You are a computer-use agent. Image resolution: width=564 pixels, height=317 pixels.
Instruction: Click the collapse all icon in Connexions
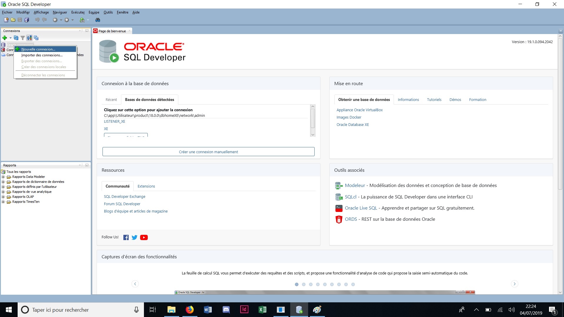[x=36, y=38]
